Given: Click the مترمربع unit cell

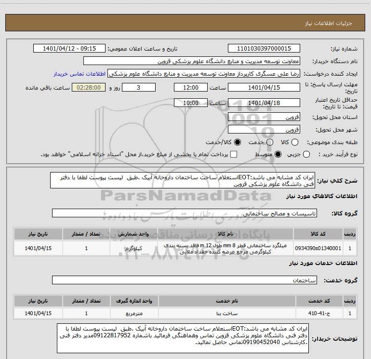Looking at the screenshot, I should (x=134, y=313).
